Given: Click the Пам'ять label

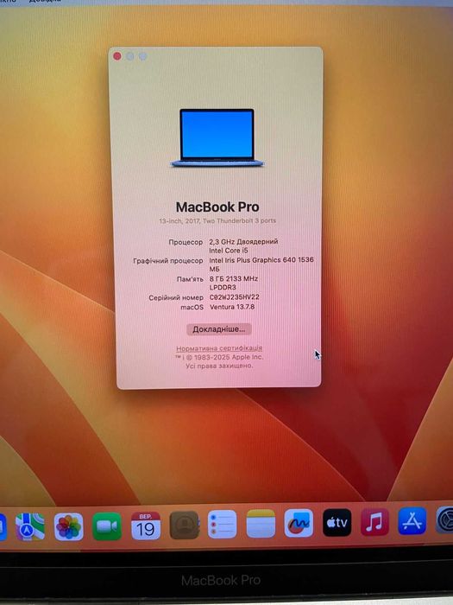Looking at the screenshot, I should tap(190, 279).
